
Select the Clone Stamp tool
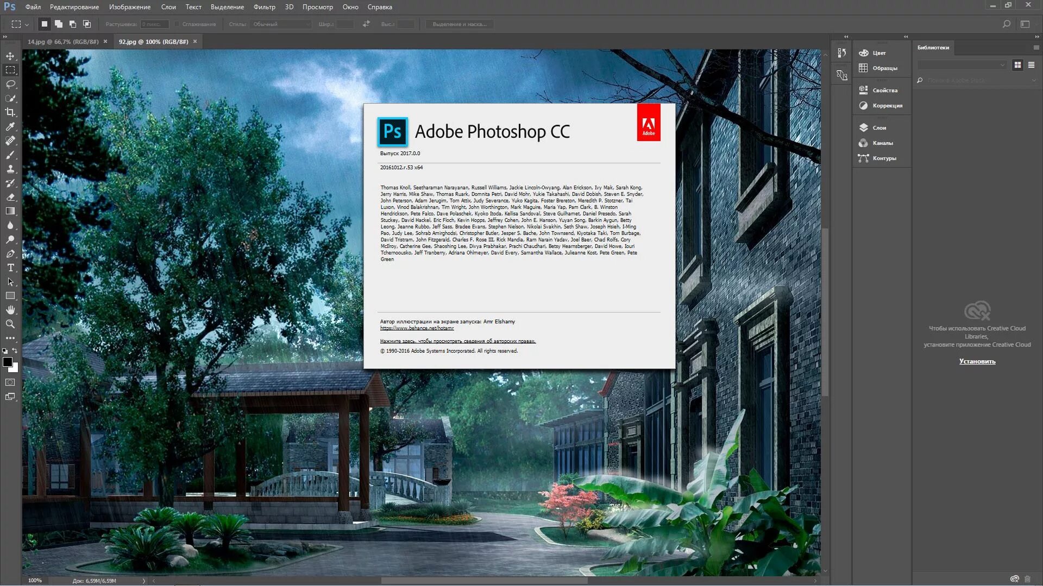[x=10, y=169]
